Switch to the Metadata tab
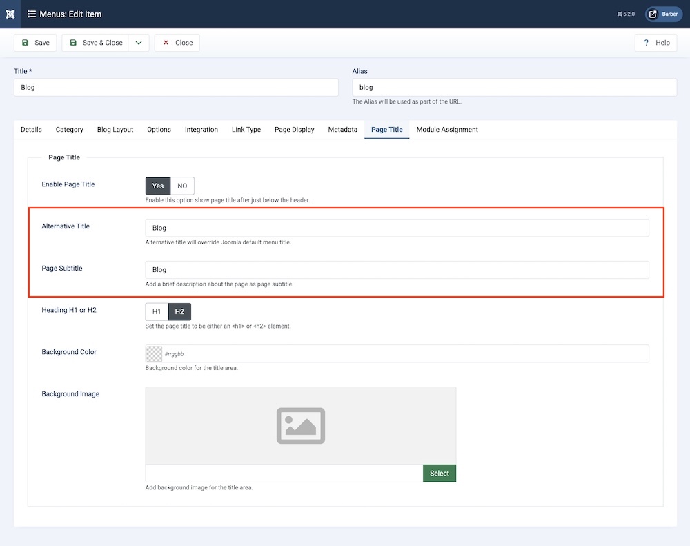Image resolution: width=690 pixels, height=546 pixels. [x=342, y=130]
